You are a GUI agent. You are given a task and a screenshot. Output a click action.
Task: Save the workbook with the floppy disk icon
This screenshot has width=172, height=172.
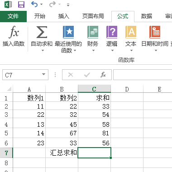[x=21, y=5]
